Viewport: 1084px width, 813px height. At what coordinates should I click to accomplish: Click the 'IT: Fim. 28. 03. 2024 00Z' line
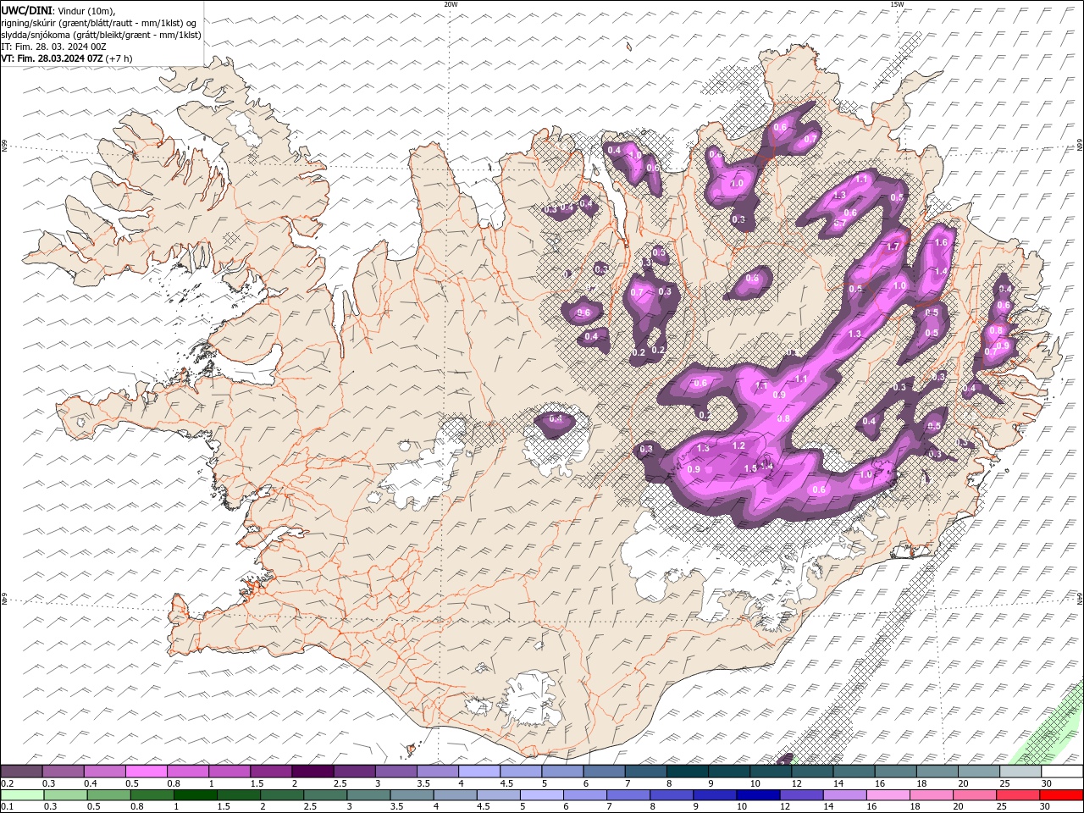coord(53,47)
